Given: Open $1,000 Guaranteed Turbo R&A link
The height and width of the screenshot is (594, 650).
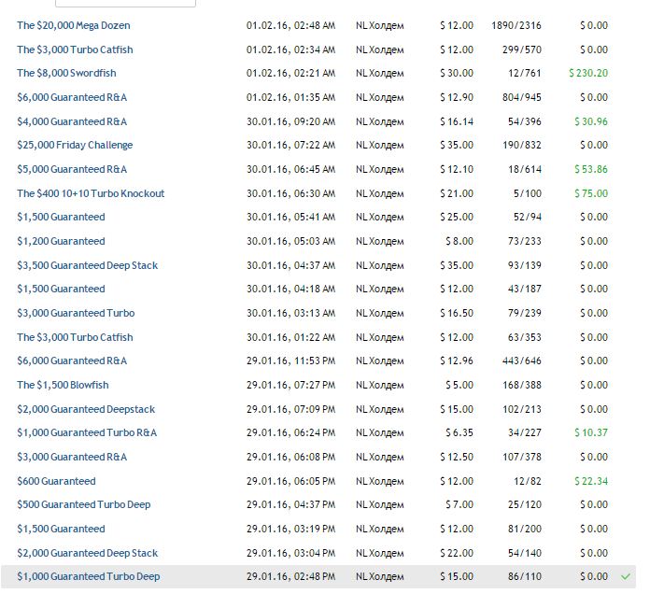Looking at the screenshot, I should (x=87, y=432).
